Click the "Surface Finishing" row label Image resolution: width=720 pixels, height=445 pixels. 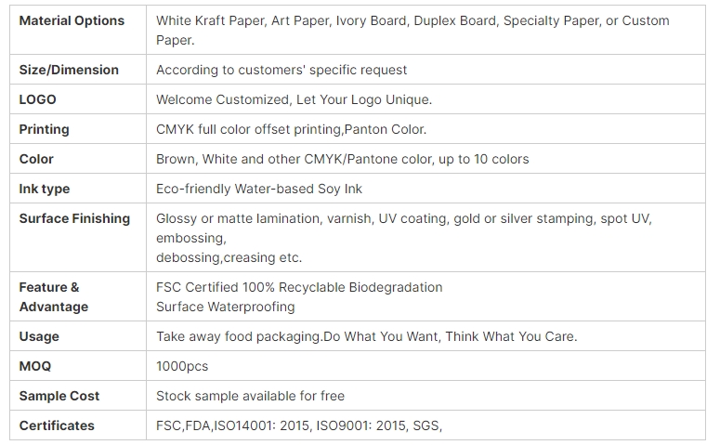(74, 218)
